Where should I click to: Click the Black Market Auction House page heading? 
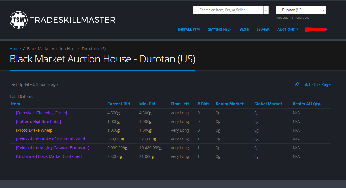pos(102,59)
